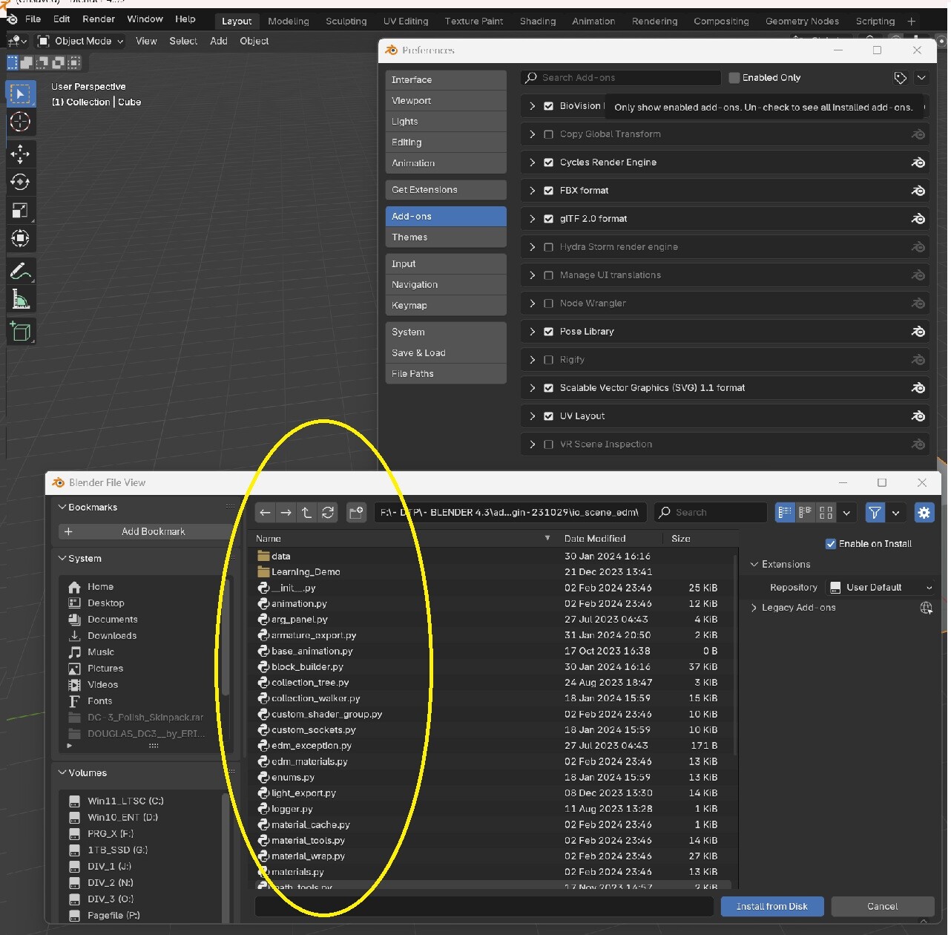The height and width of the screenshot is (935, 951).
Task: Click the Search Add-ons input field
Action: pyautogui.click(x=621, y=78)
